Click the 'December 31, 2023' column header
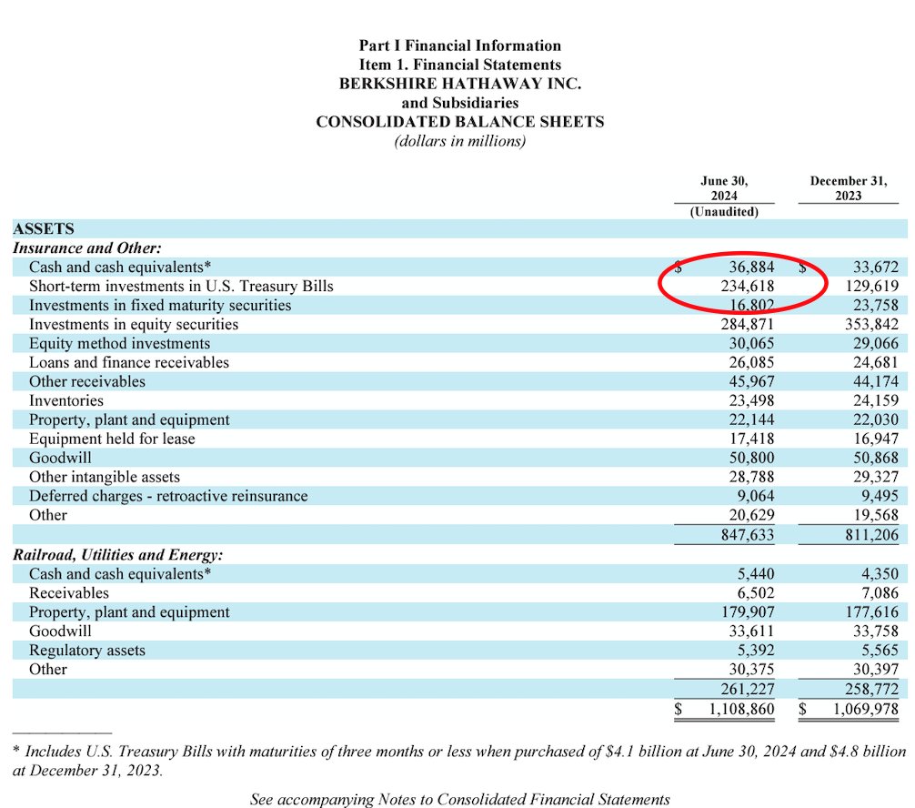The width and height of the screenshot is (915, 808). (x=849, y=188)
